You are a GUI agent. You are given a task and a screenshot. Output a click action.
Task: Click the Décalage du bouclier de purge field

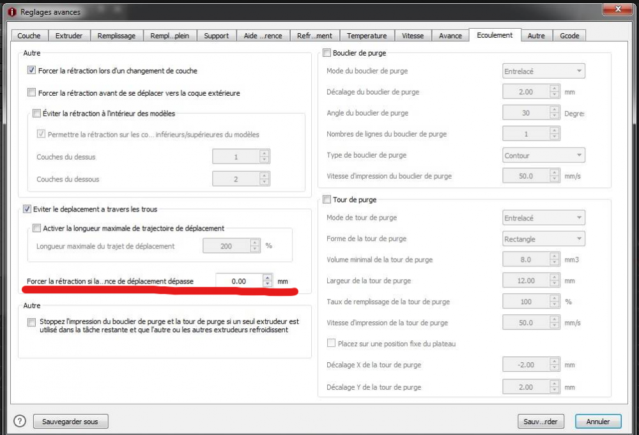coord(526,91)
